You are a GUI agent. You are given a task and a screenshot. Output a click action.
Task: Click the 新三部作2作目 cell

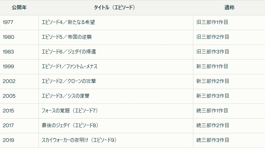(213, 81)
